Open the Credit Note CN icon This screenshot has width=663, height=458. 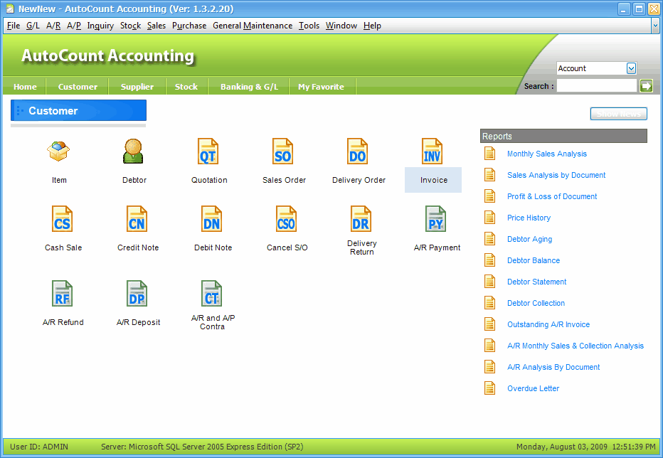pos(137,219)
